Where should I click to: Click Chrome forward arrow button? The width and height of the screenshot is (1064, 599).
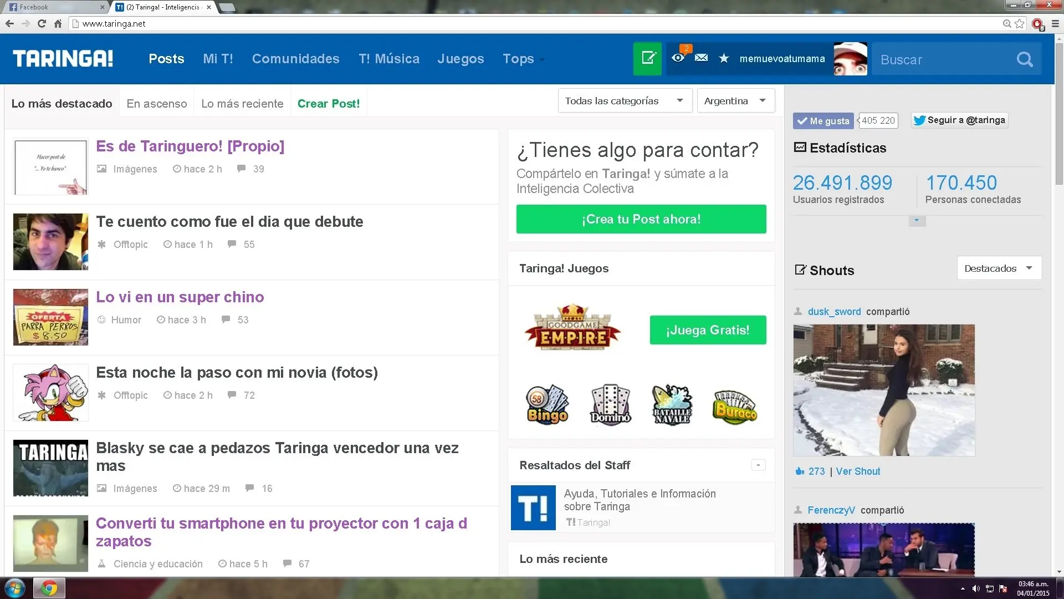(x=25, y=23)
